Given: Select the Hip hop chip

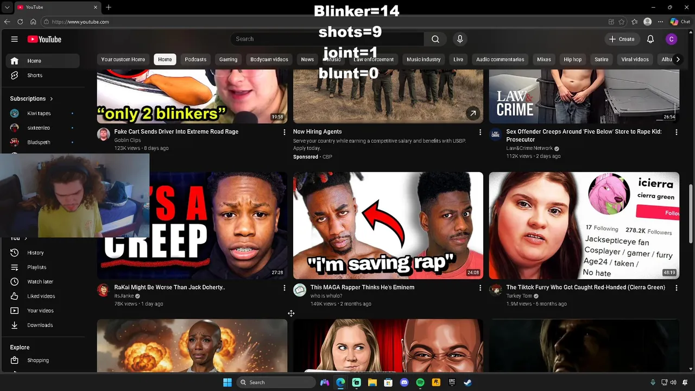Looking at the screenshot, I should pos(572,59).
